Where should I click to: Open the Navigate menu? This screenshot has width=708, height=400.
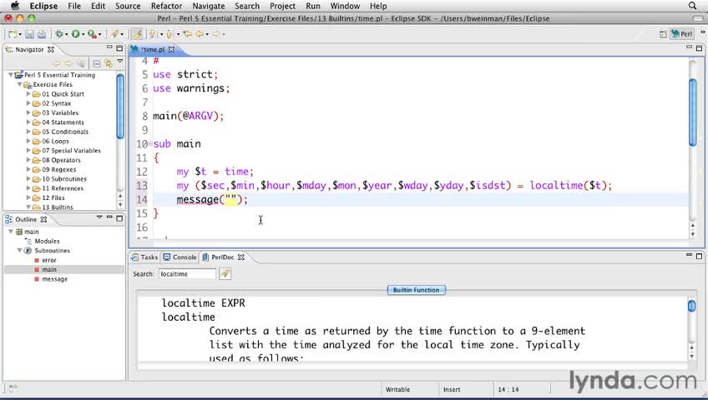208,6
